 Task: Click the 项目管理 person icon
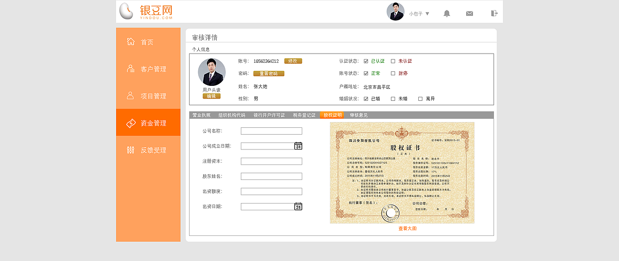131,96
